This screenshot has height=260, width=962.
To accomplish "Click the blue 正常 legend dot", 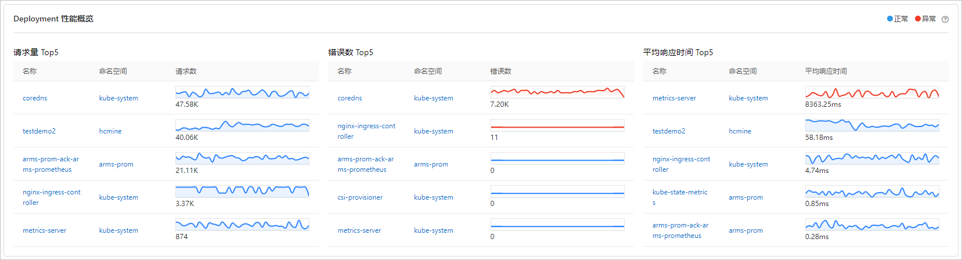I will tap(890, 19).
